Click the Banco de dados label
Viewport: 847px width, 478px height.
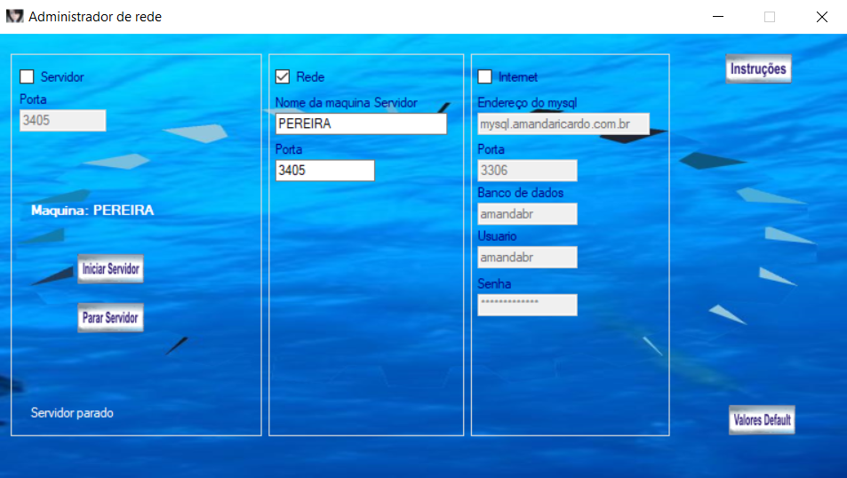(x=520, y=193)
